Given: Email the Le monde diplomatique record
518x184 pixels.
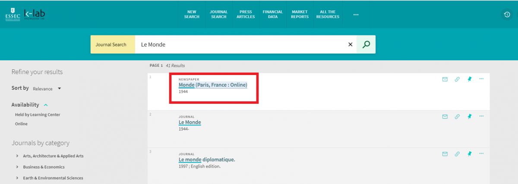Looking at the screenshot, I should click(x=445, y=153).
